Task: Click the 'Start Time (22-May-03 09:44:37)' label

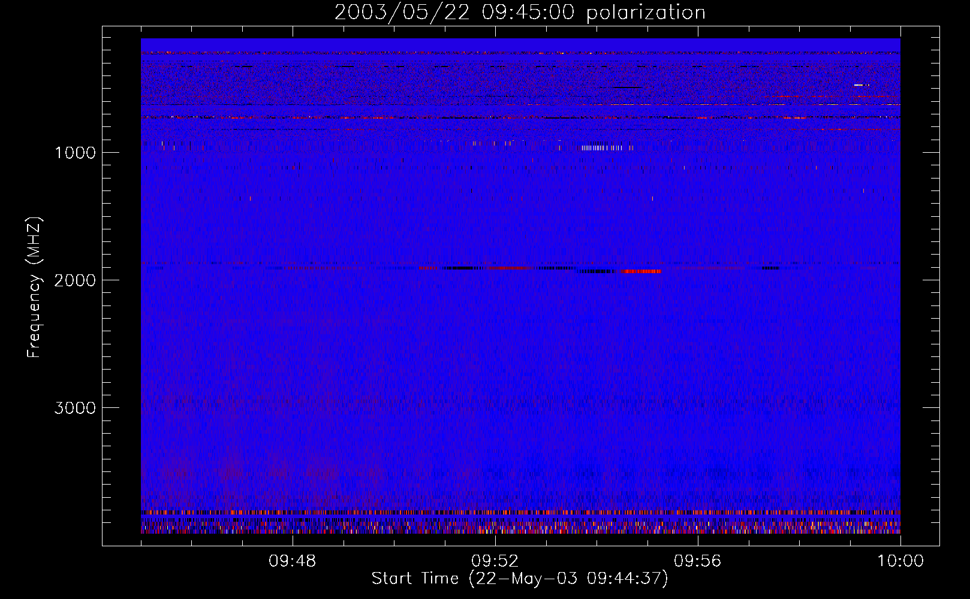Action: [520, 579]
